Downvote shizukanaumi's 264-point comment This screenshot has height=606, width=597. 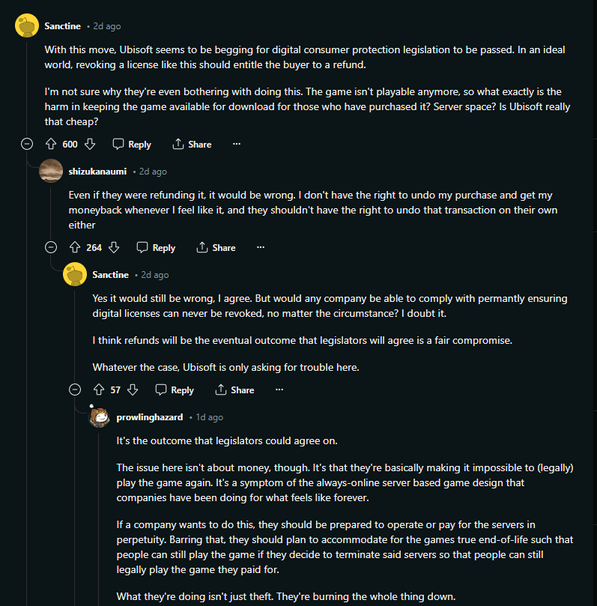114,247
